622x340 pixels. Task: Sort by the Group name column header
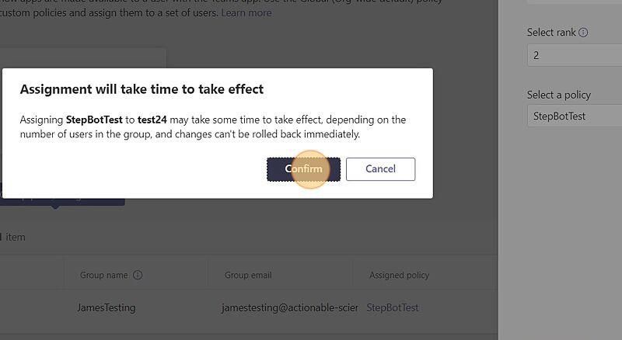[104, 275]
